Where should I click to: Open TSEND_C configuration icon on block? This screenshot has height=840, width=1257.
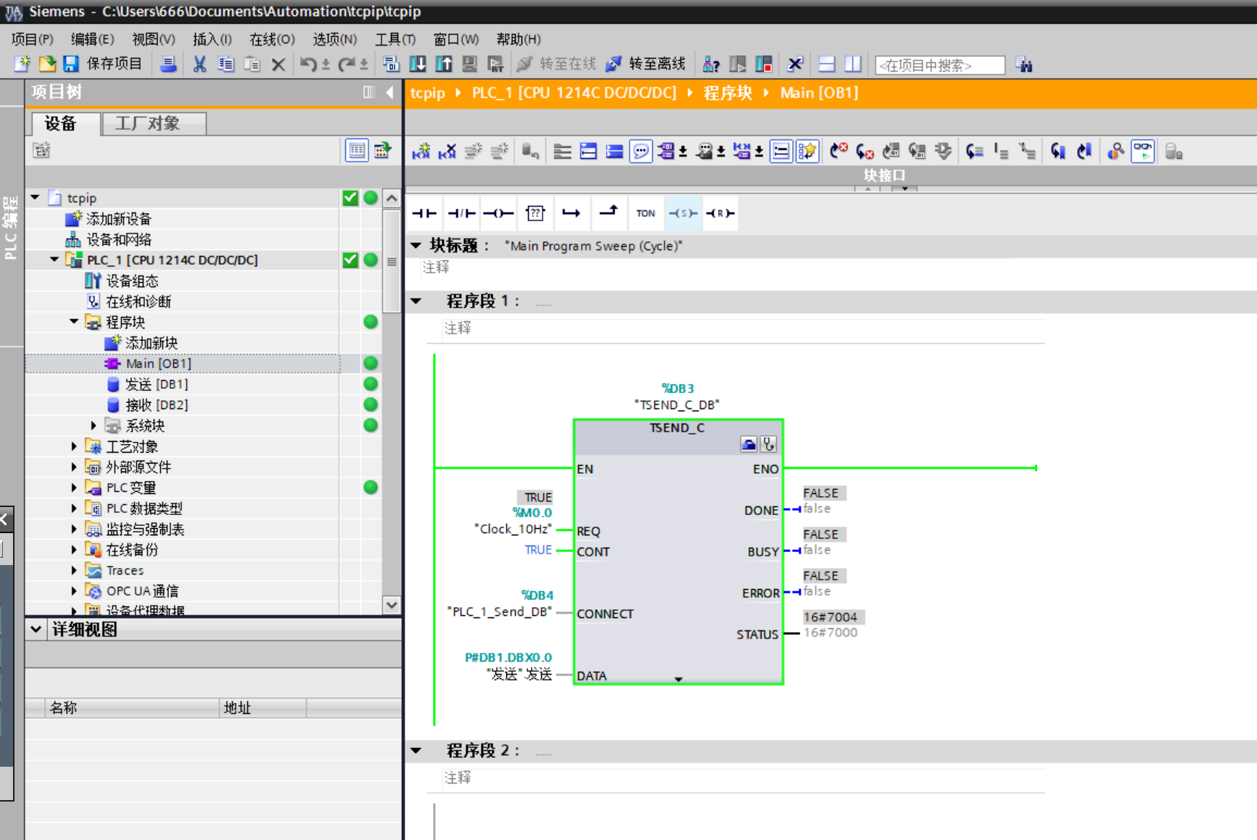pos(749,444)
